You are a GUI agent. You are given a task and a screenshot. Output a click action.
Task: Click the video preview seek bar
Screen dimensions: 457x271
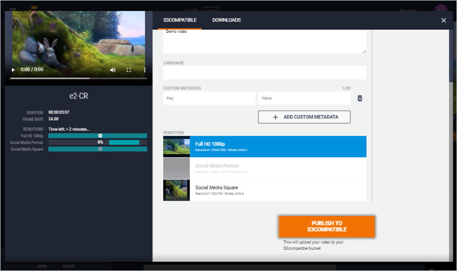pyautogui.click(x=78, y=78)
